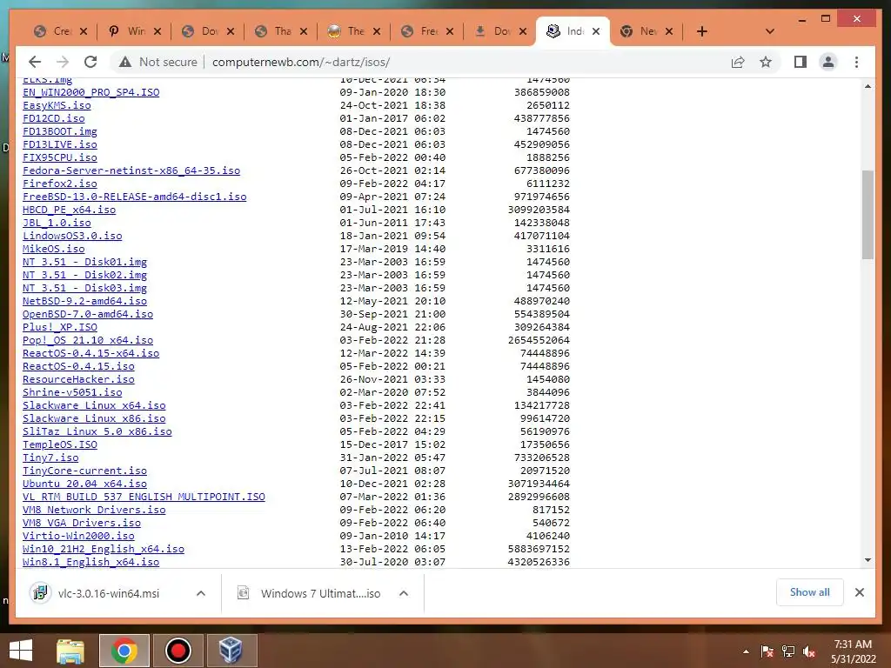Open the tab search dropdown

(769, 31)
